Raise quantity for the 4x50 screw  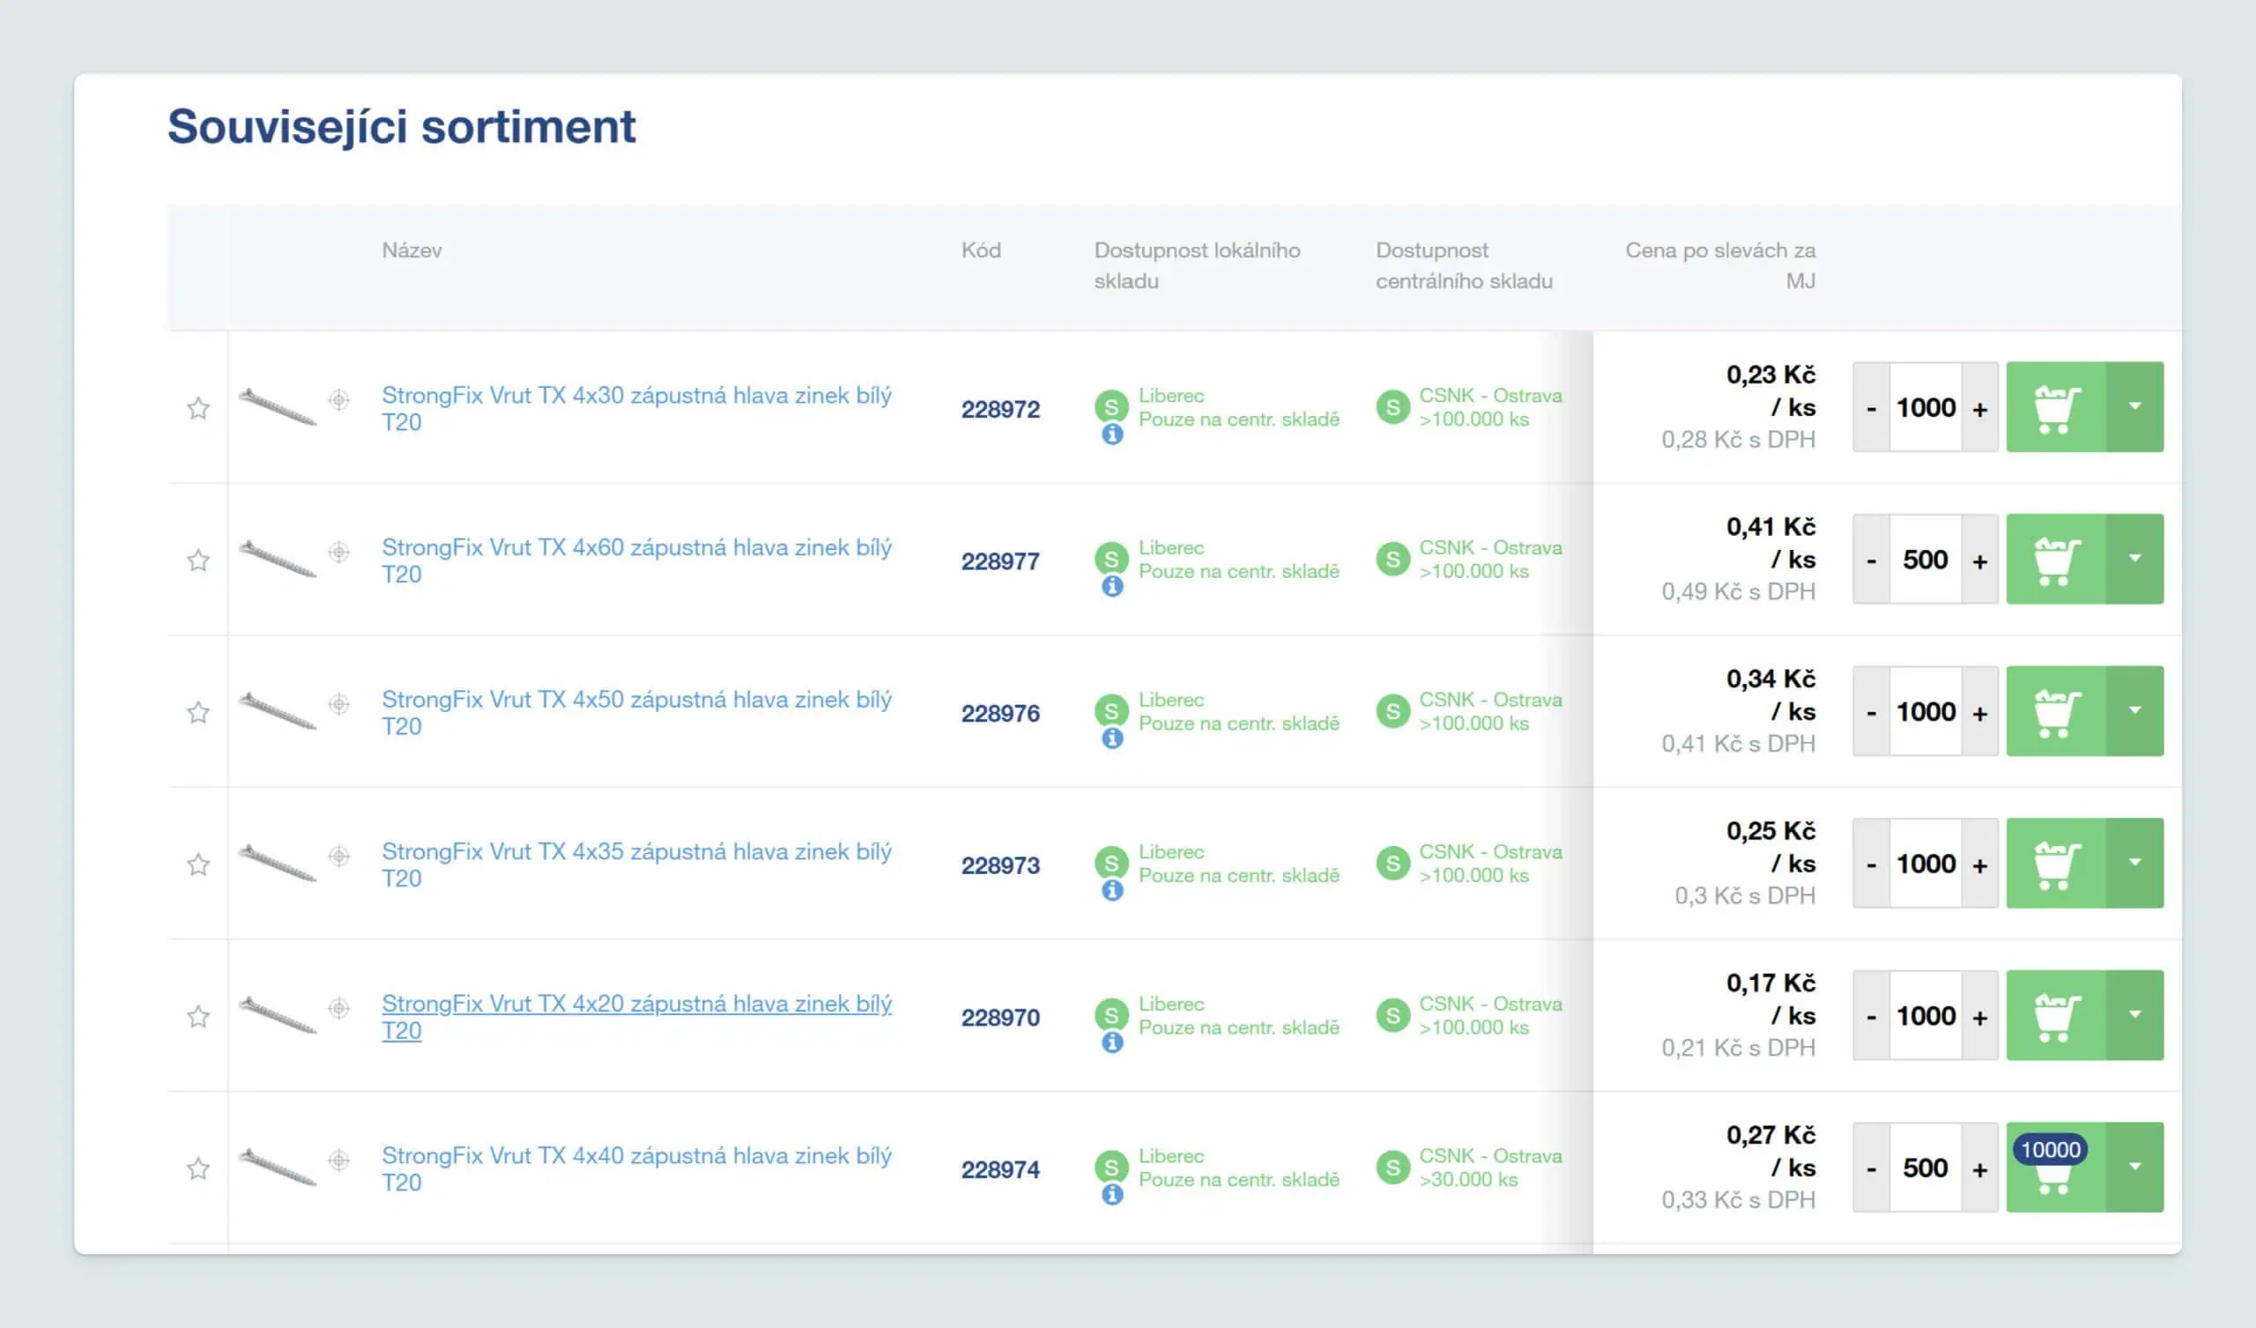[x=1980, y=713]
